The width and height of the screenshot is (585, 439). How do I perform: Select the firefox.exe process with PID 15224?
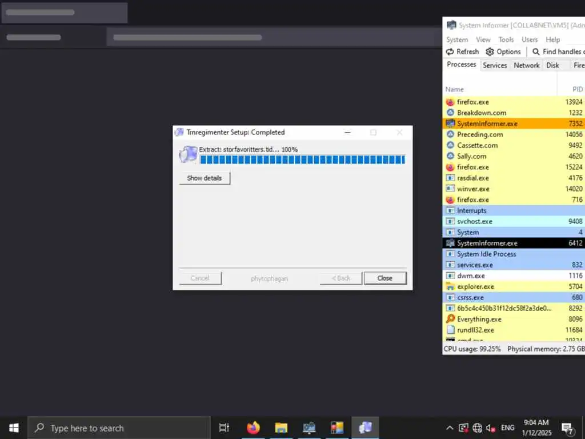[514, 167]
